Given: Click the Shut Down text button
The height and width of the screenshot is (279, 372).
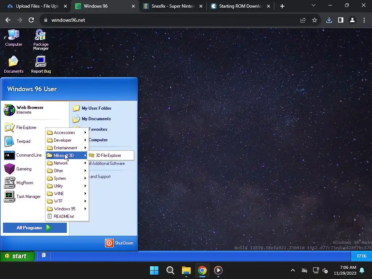Looking at the screenshot, I should tap(124, 243).
